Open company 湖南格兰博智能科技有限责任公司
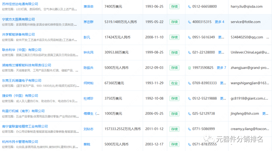Viewport: 272px width, 151px height. point(26,65)
